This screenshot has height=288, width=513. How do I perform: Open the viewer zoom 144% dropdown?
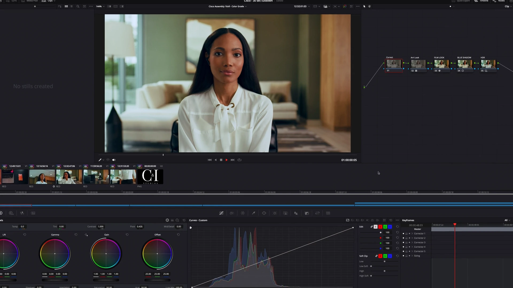(100, 6)
